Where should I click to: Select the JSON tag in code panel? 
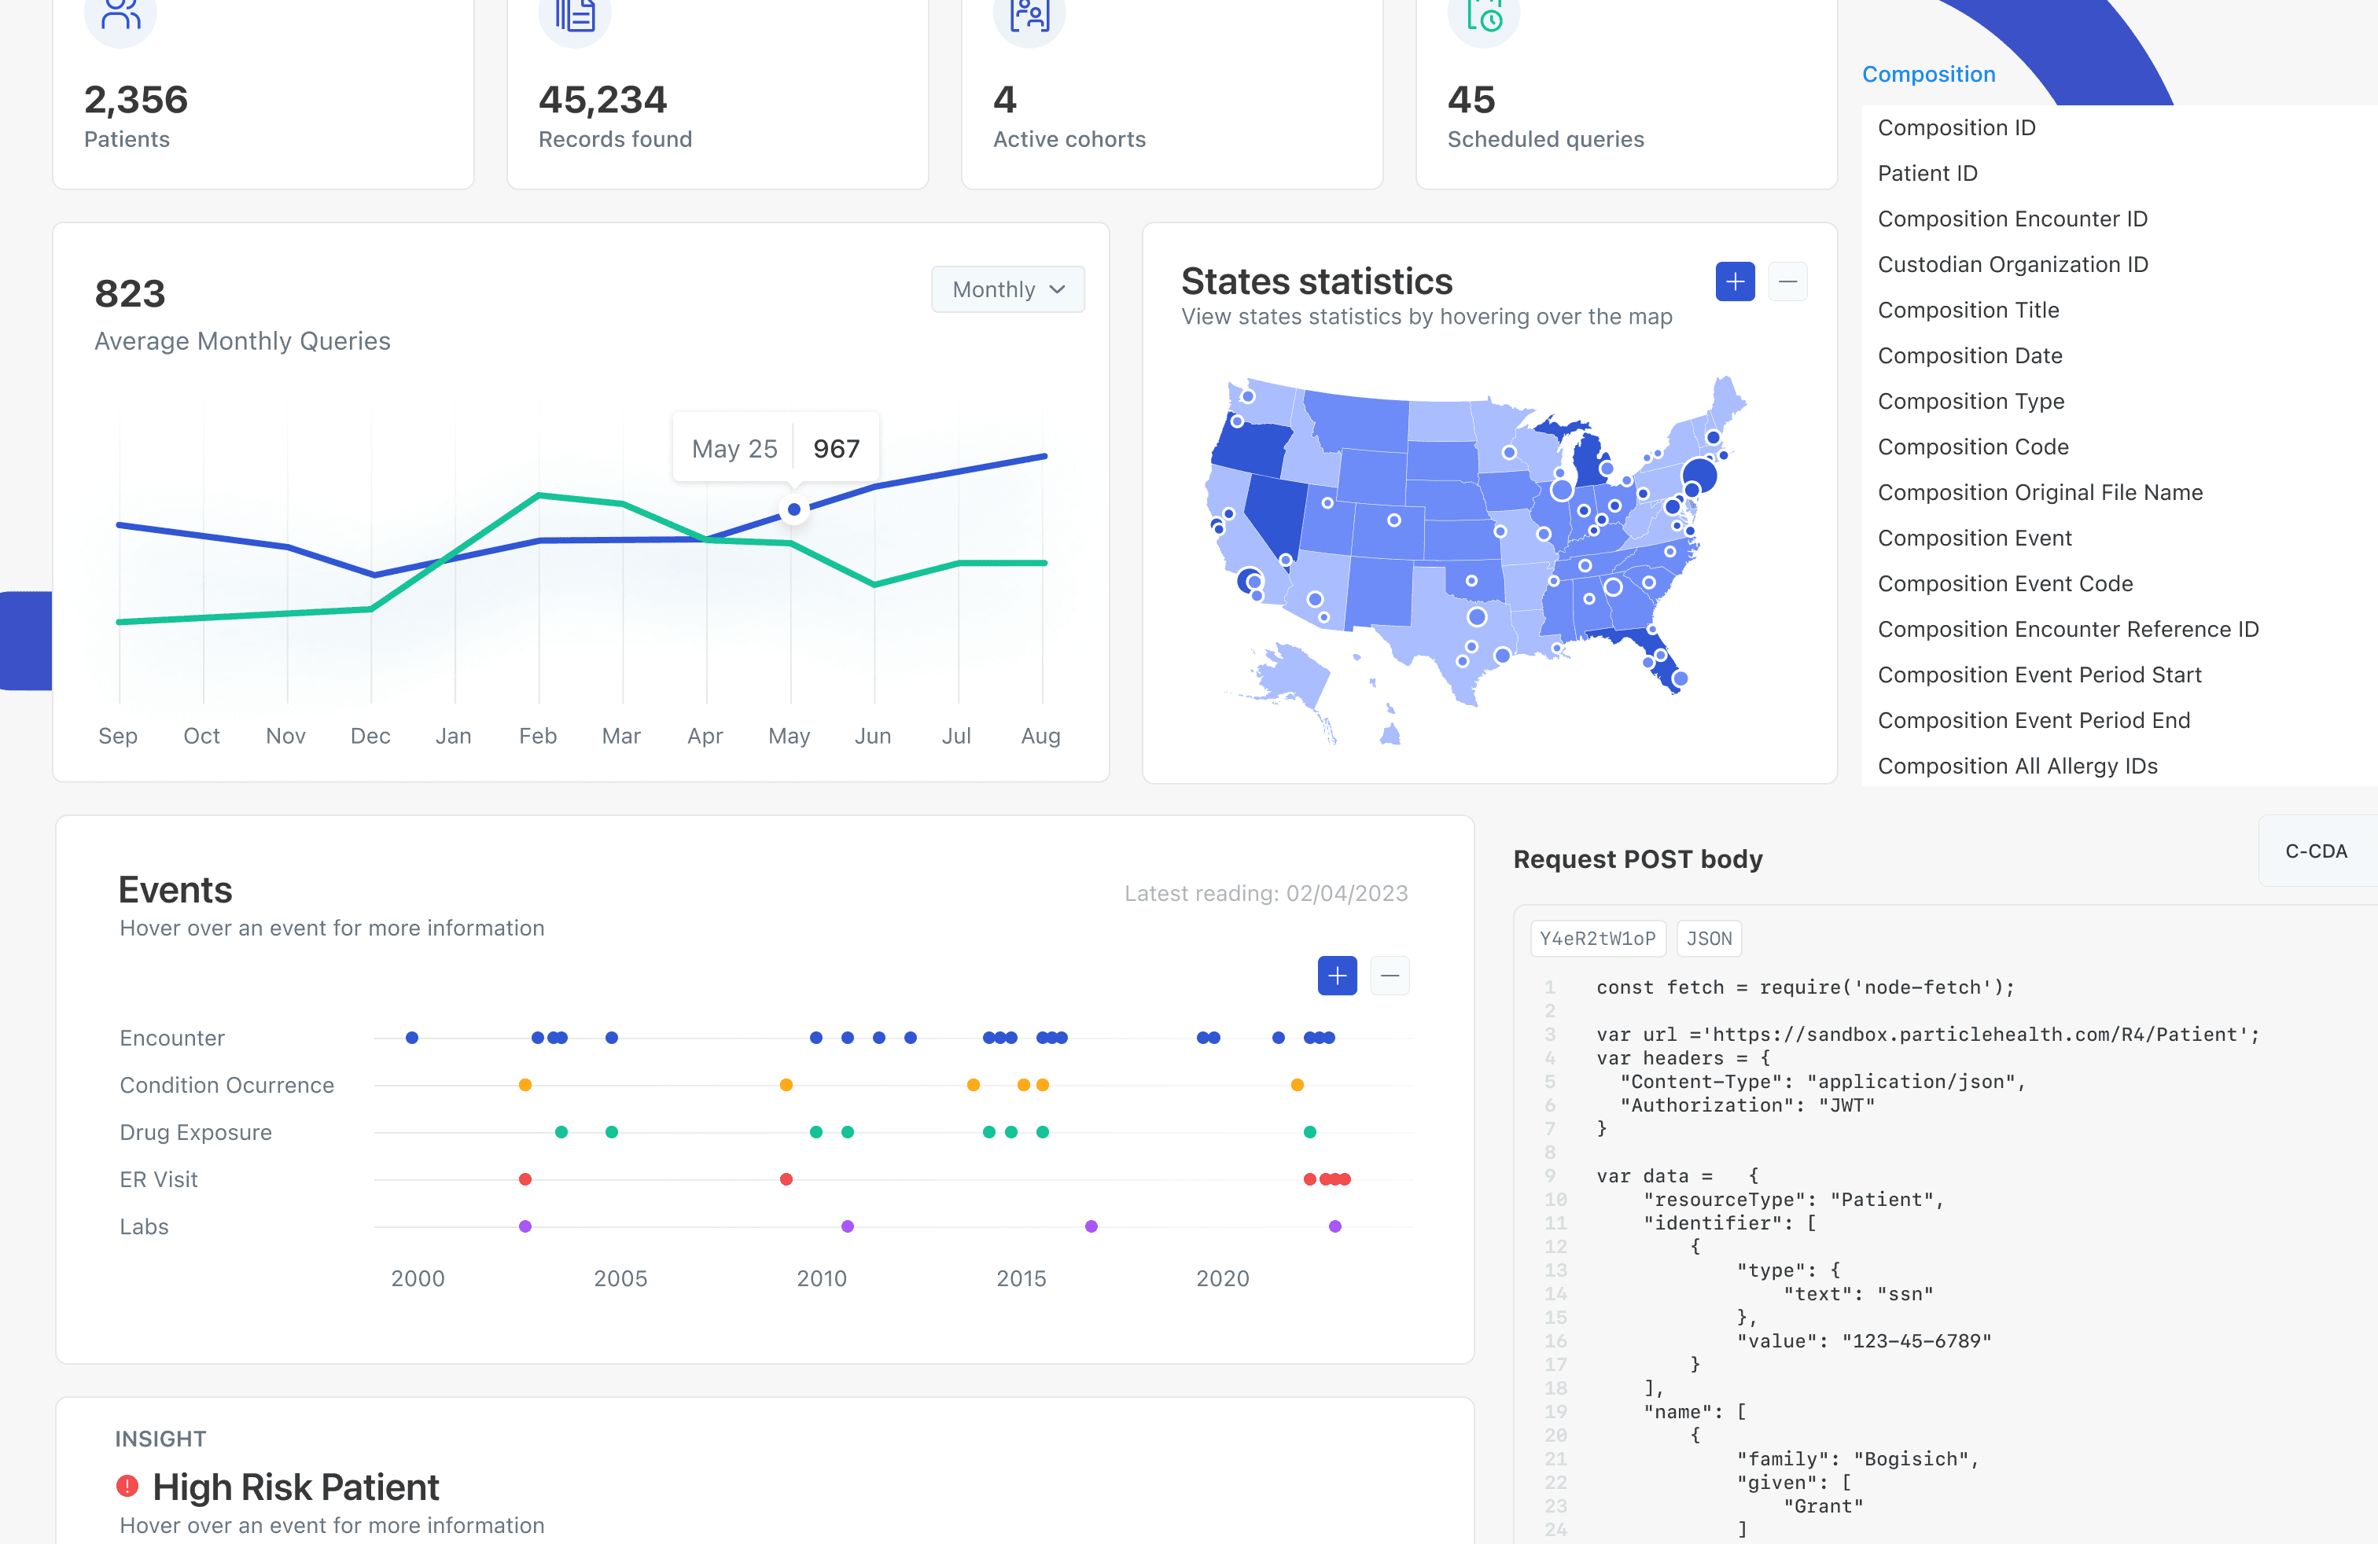(x=1709, y=939)
